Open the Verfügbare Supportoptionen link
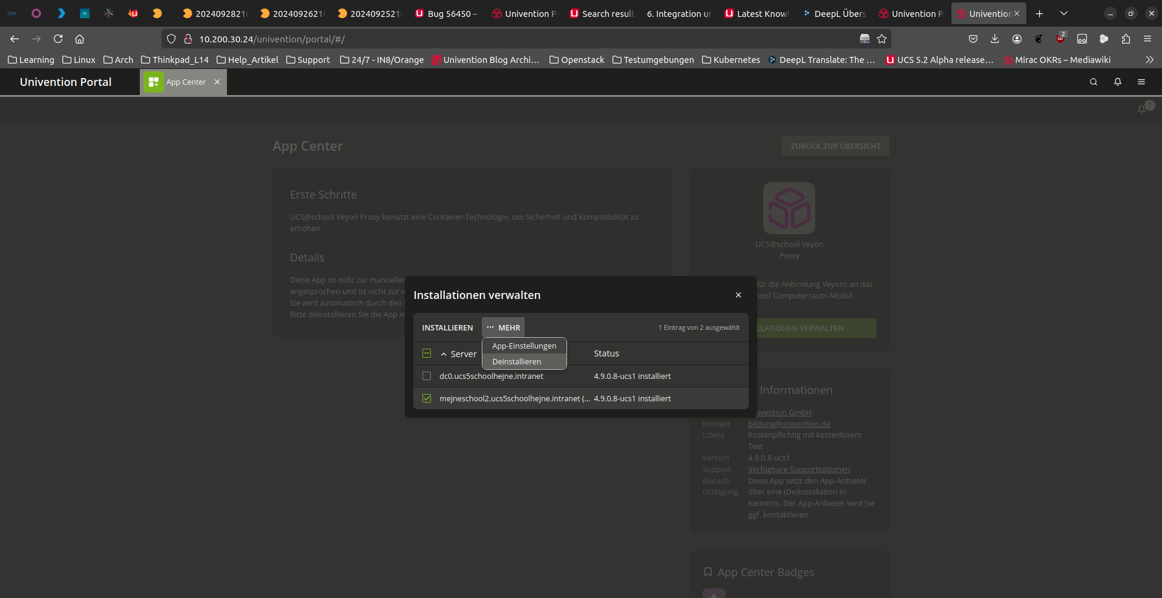1162x598 pixels. point(799,469)
